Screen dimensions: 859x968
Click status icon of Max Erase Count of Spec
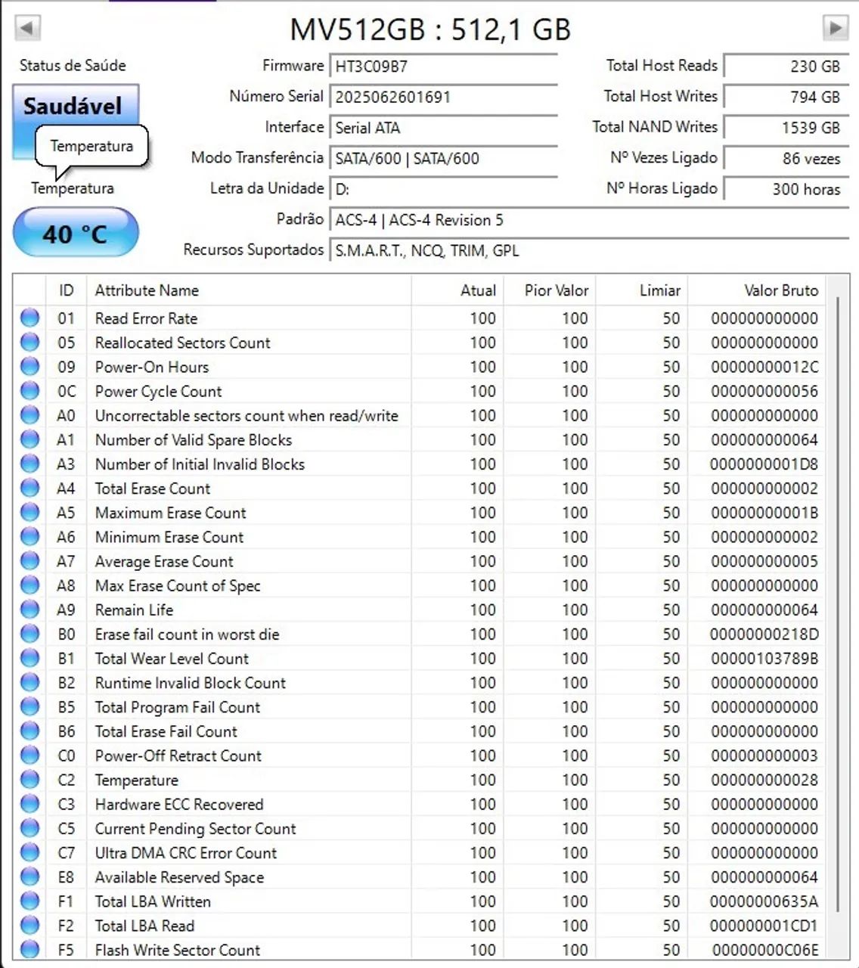29,585
